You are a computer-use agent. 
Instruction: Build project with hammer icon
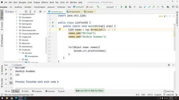coord(98,7)
